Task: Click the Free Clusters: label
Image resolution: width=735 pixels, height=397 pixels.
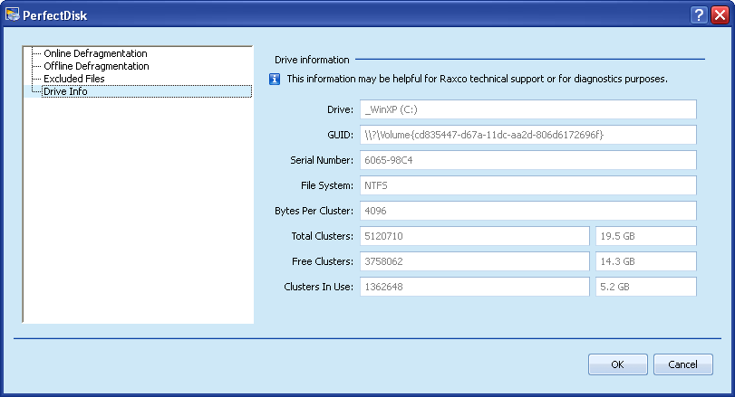Action: click(x=323, y=261)
